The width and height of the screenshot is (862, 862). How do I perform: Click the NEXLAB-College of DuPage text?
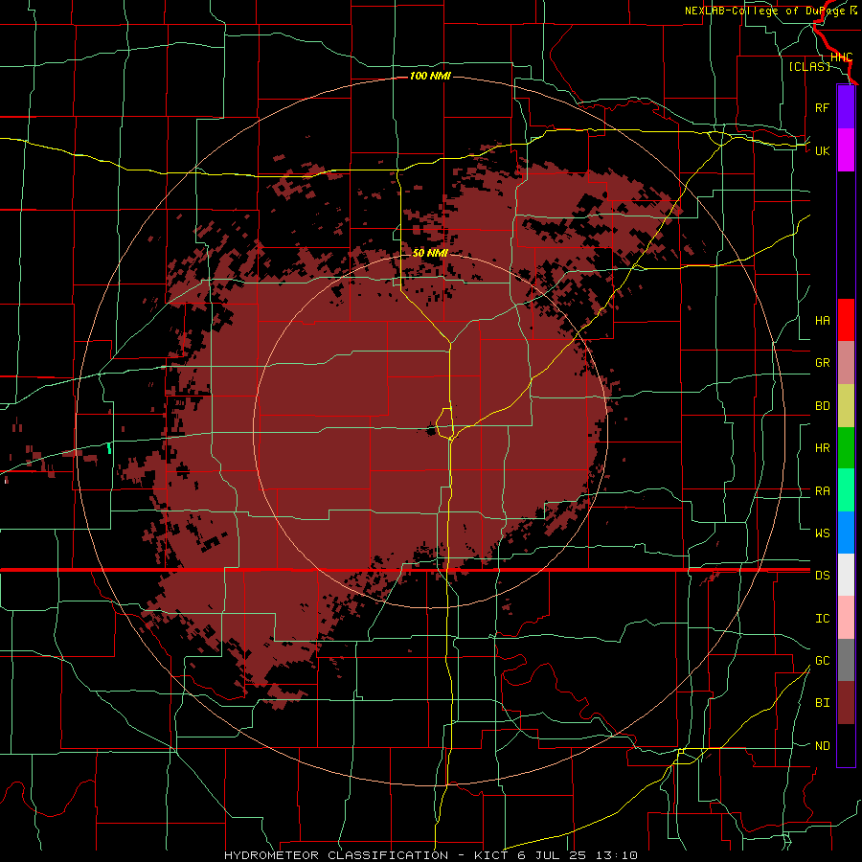pos(766,11)
